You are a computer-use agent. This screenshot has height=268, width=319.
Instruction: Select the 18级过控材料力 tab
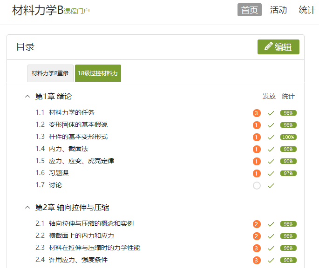98,73
